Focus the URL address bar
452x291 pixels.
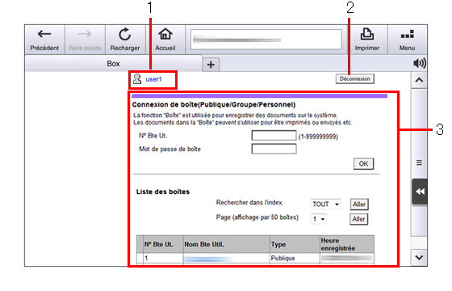266,40
